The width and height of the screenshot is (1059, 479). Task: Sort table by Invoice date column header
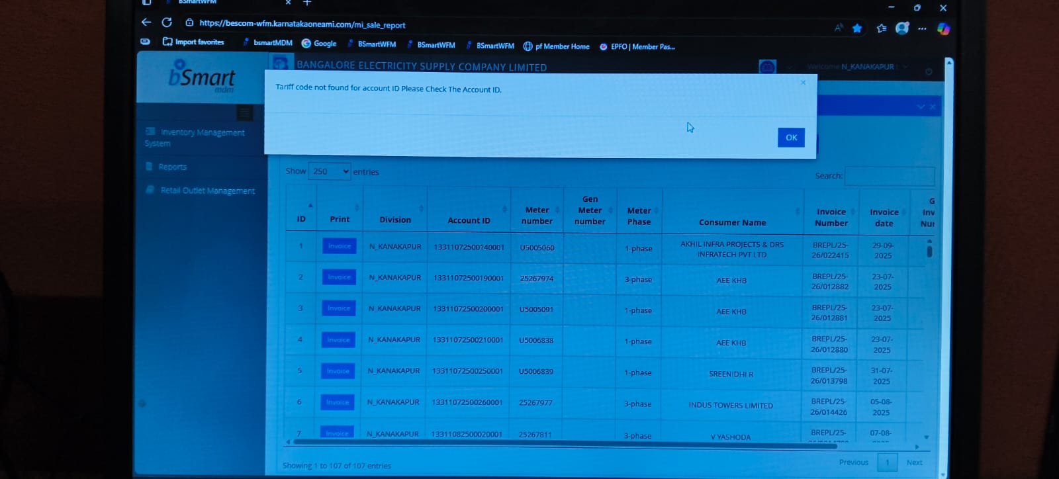click(884, 212)
